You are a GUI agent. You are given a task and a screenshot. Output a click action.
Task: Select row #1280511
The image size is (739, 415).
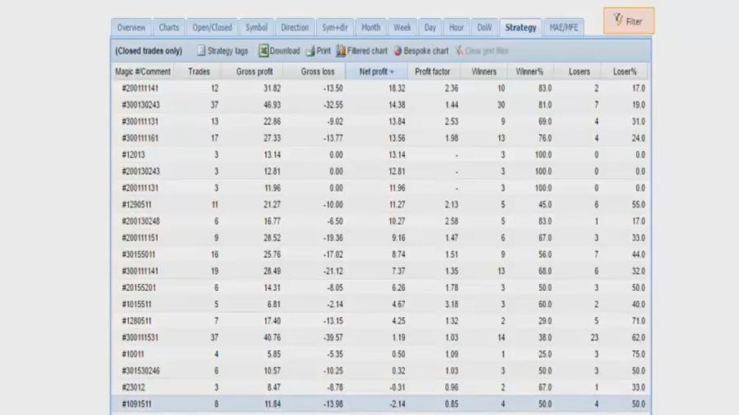pyautogui.click(x=381, y=321)
